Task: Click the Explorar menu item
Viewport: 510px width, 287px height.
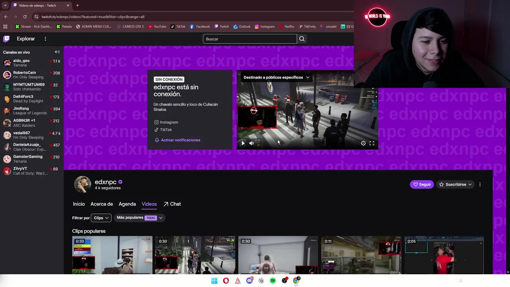Action: pyautogui.click(x=26, y=39)
